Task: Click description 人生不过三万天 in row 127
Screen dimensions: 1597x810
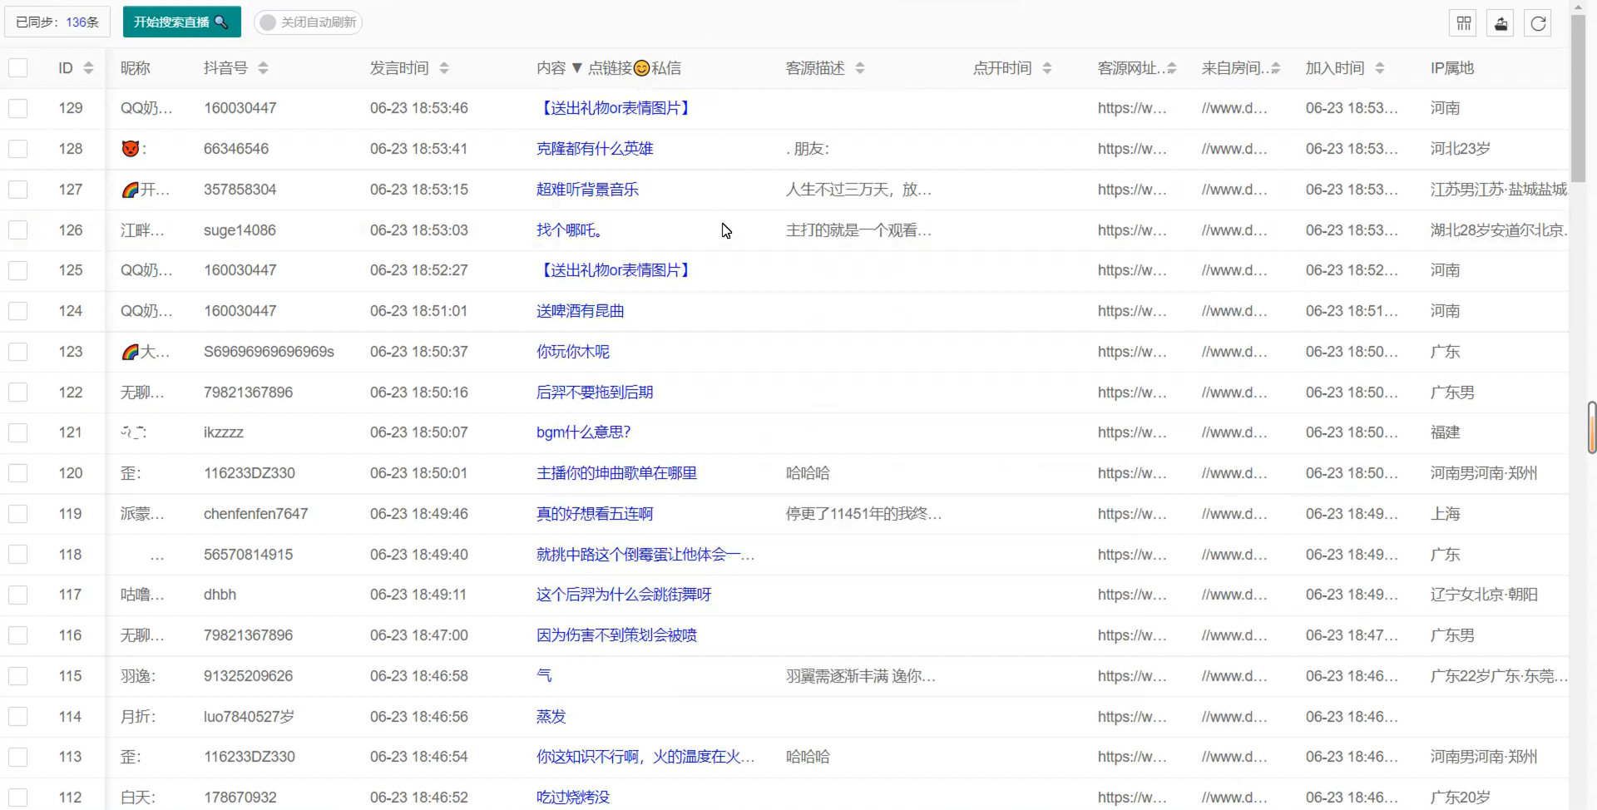Action: click(858, 190)
